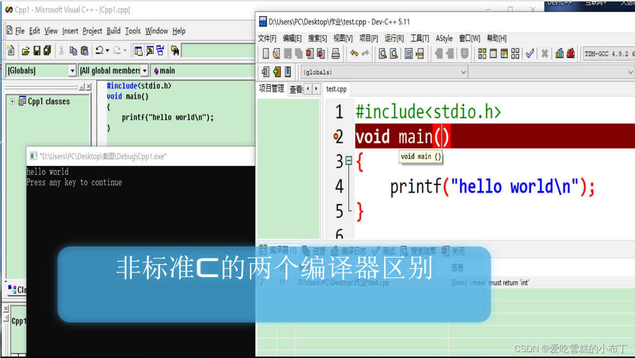Click the Window List icon in Visual C++
Viewport: 635px width, 358px height.
pyautogui.click(x=161, y=50)
